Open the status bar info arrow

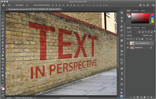pos(35,98)
